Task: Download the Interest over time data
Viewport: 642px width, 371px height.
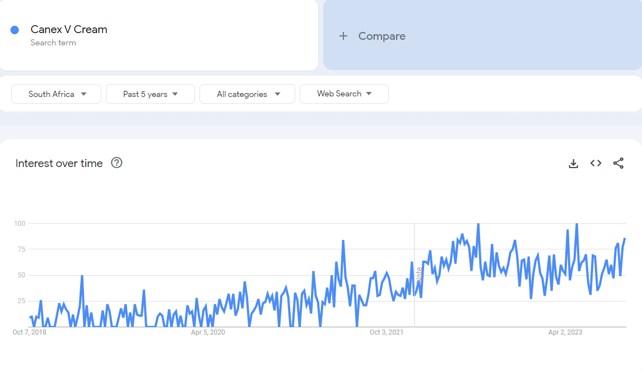Action: 573,164
